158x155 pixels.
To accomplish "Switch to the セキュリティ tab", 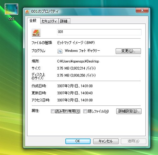I will point(49,21).
